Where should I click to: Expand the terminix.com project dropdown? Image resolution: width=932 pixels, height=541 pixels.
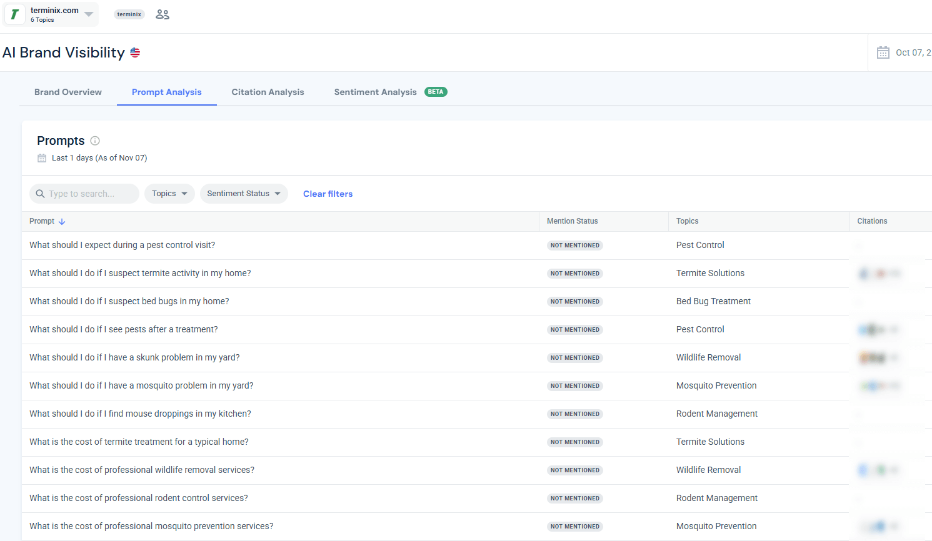(x=89, y=14)
